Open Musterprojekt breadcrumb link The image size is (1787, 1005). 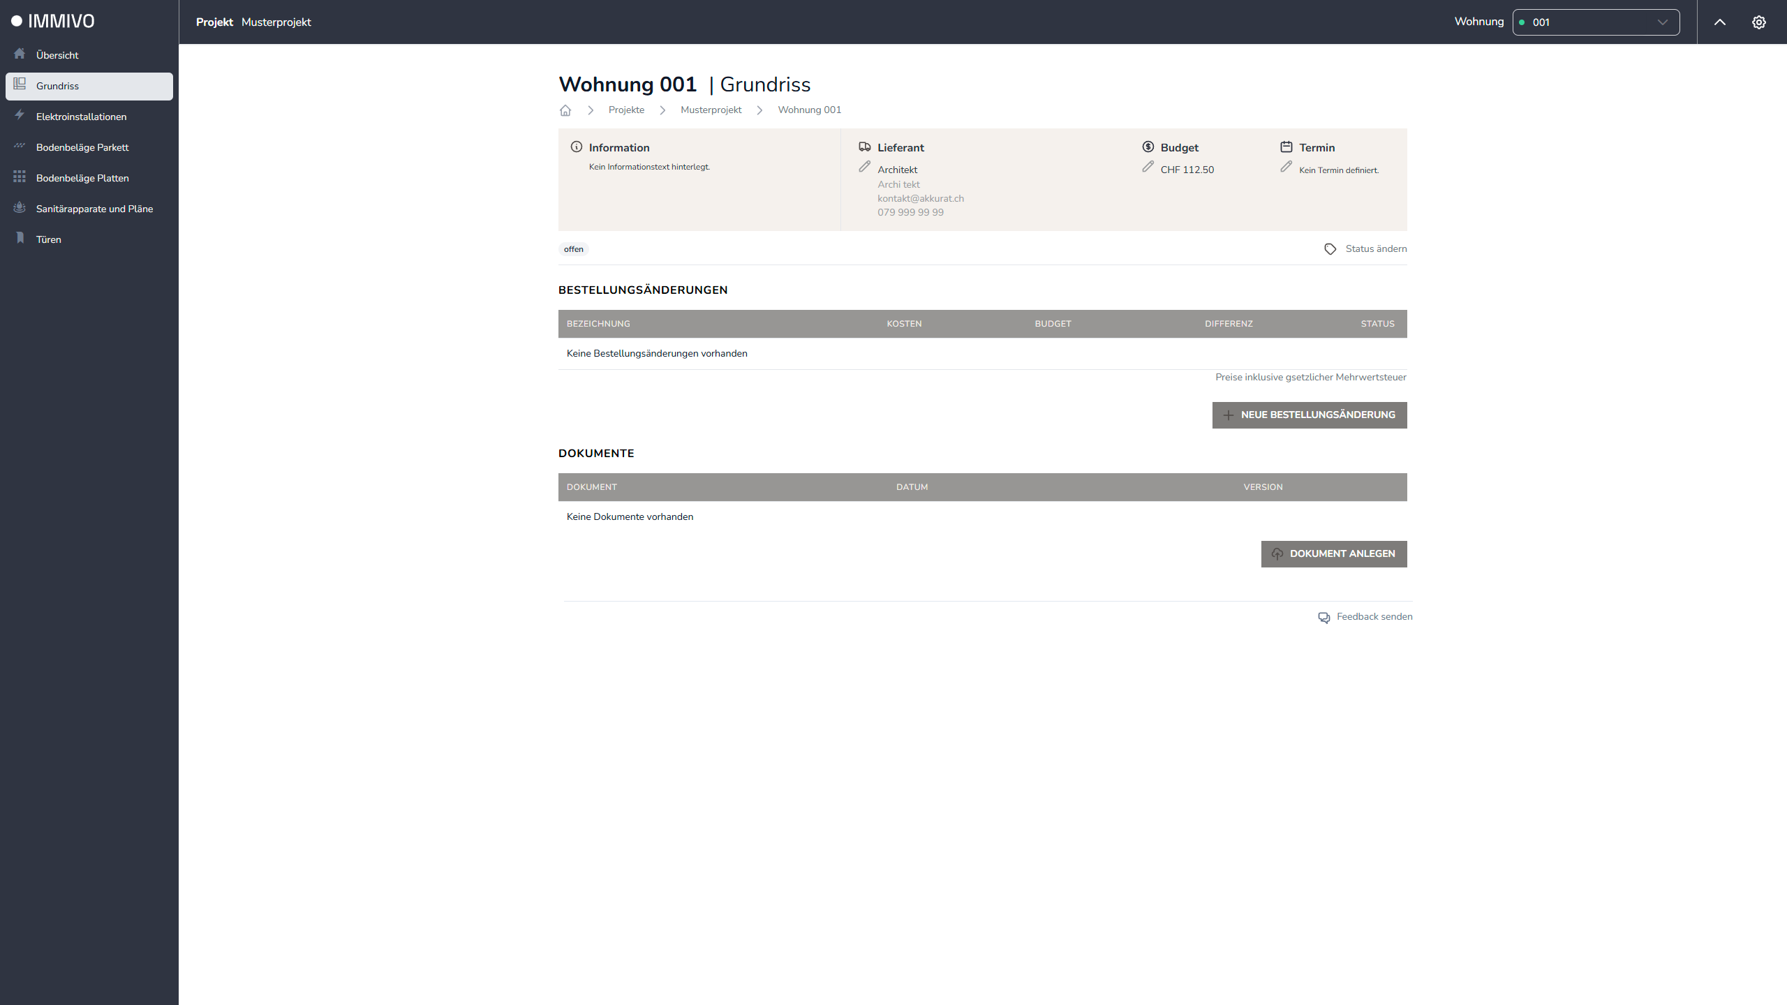[711, 110]
